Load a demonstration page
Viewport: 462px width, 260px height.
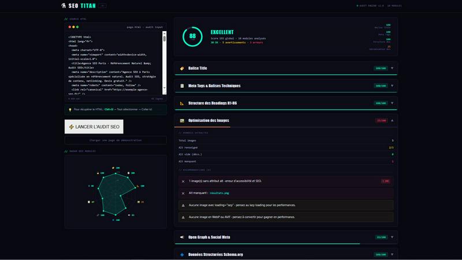click(x=115, y=140)
